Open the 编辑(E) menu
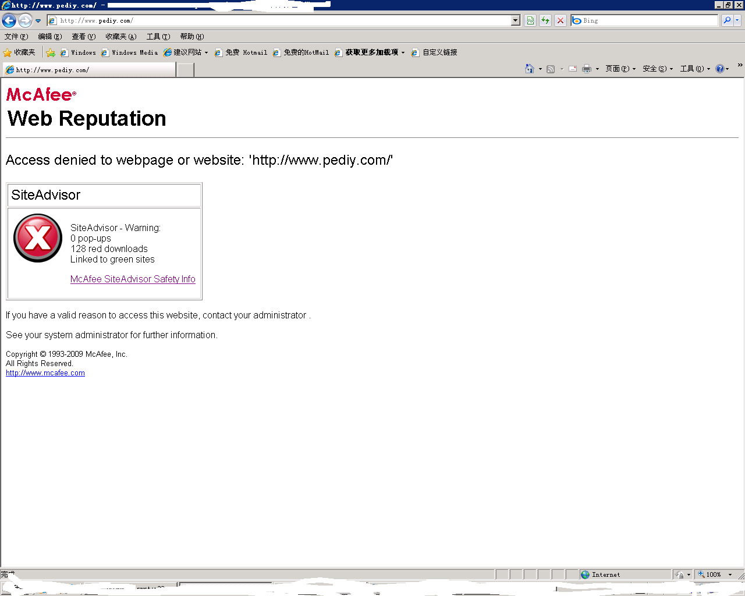This screenshot has height=596, width=745. pos(50,37)
